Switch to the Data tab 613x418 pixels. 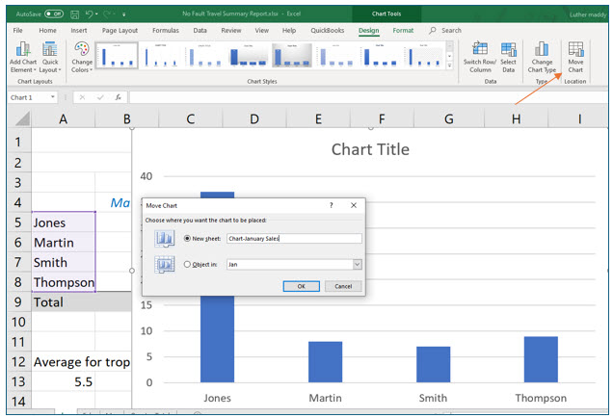[200, 30]
